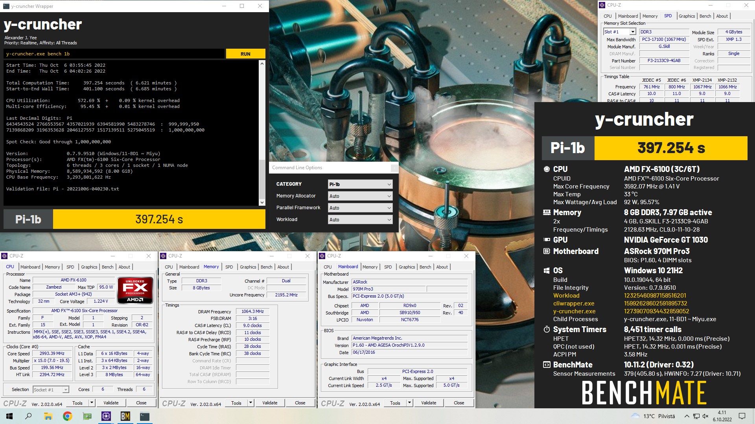Click Multiplier value x 15.0 (7.0 - 19.5)

coord(52,360)
